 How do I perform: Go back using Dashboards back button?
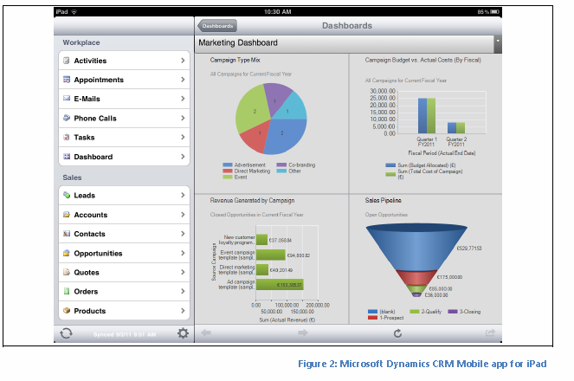[x=217, y=26]
